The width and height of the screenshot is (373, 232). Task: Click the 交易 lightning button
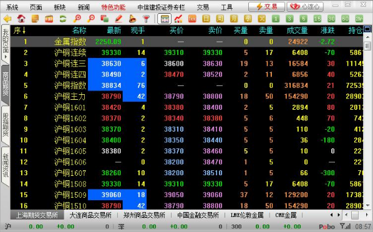266,7
